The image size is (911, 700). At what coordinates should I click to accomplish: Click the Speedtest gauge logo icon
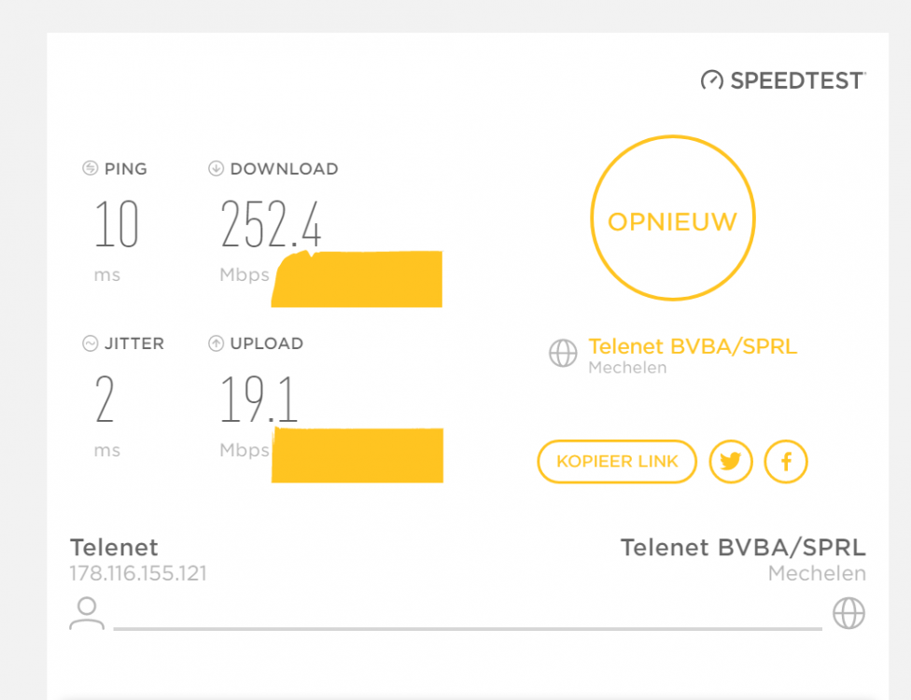click(712, 80)
